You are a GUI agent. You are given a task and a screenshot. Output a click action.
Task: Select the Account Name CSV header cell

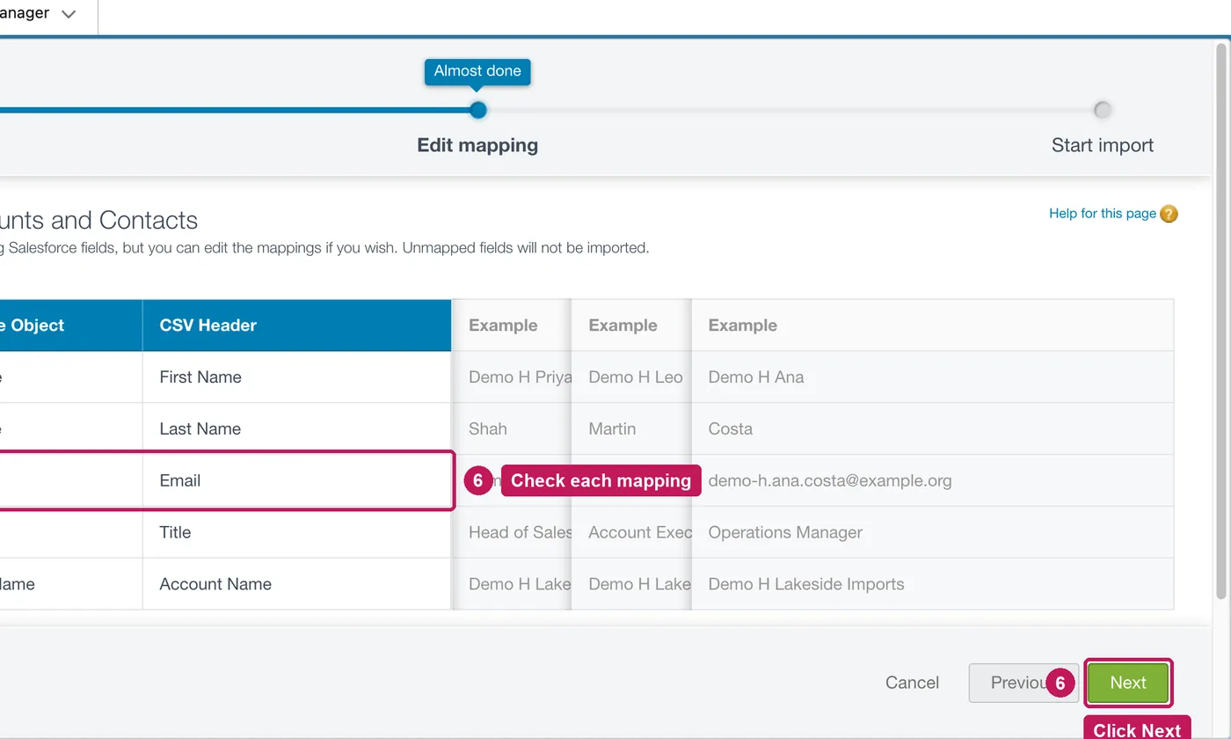click(x=296, y=584)
